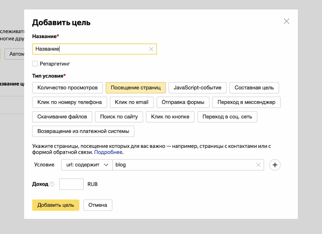Screen dimensions: 322x234
Task: Close the Добавить цель dialog with X
Action: (x=287, y=21)
